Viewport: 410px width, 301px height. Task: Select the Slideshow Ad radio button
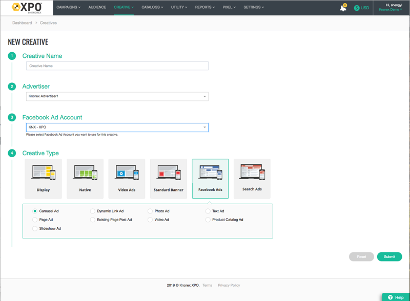35,228
